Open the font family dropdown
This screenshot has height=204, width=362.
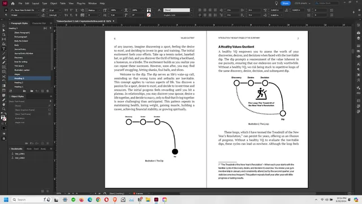pyautogui.click(x=38, y=10)
